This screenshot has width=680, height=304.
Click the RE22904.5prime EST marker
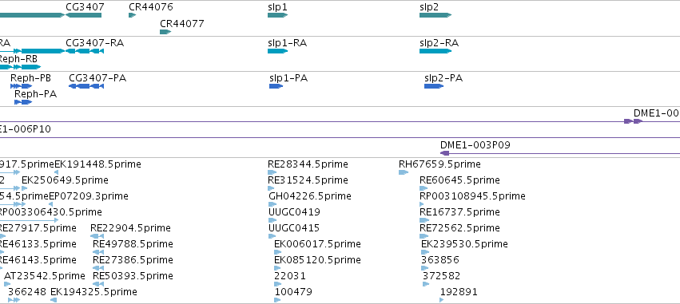[97, 236]
